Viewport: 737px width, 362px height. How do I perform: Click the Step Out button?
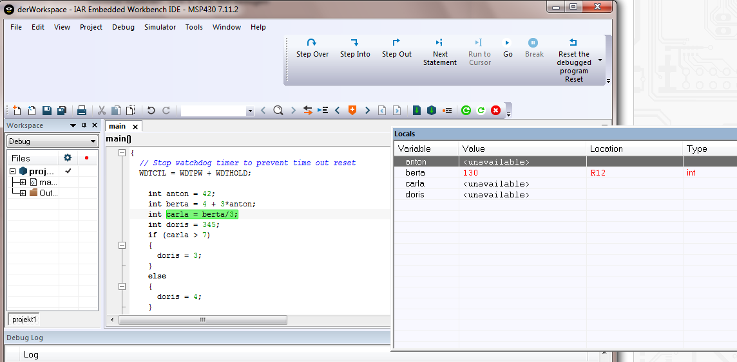[x=397, y=48]
